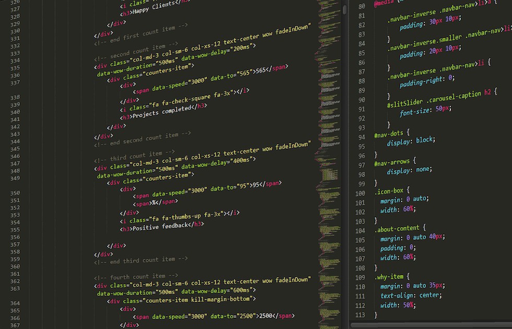Click line number 364 in the HTML gutter

(15, 303)
